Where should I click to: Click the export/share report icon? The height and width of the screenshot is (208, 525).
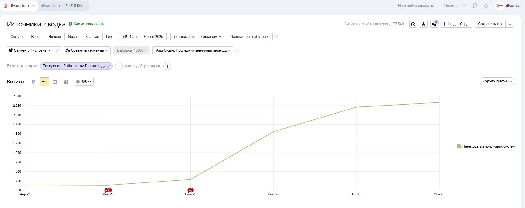point(424,24)
